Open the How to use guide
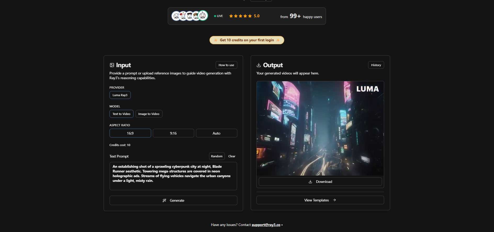The width and height of the screenshot is (494, 232). pos(226,65)
